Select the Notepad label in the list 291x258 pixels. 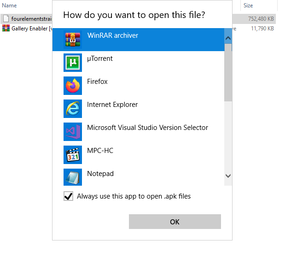pyautogui.click(x=100, y=174)
